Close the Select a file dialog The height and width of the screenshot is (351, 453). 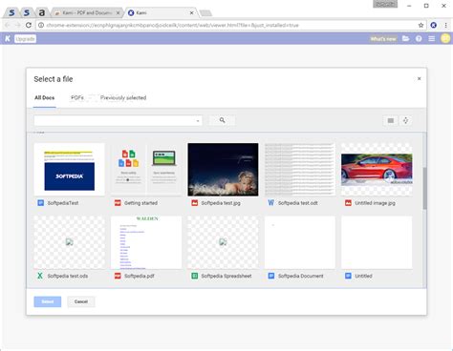pos(419,78)
